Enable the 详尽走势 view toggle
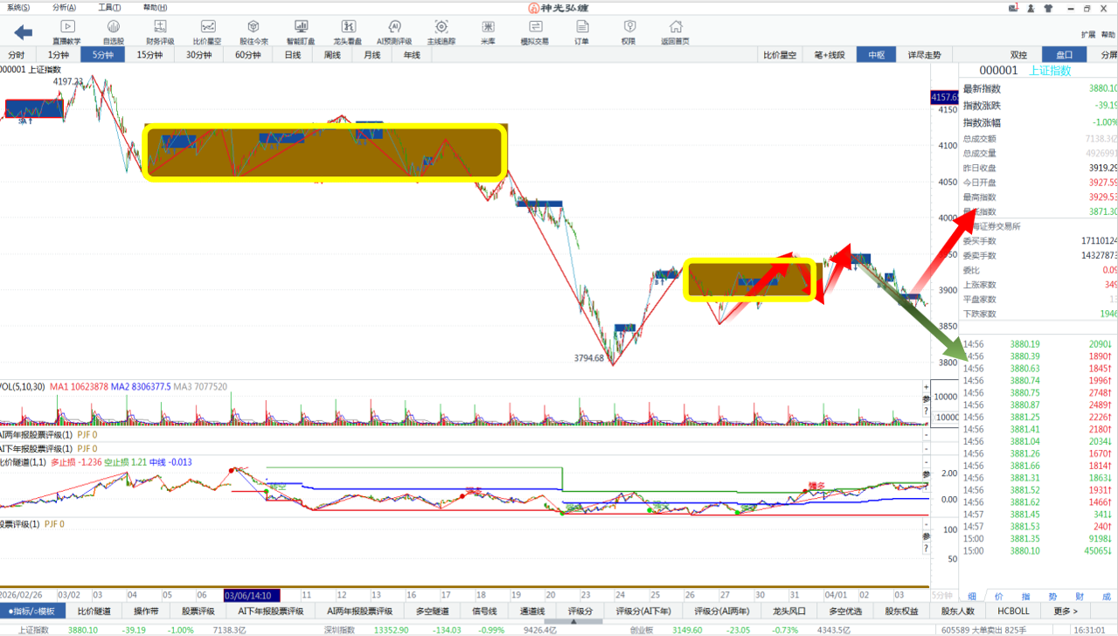 924,55
